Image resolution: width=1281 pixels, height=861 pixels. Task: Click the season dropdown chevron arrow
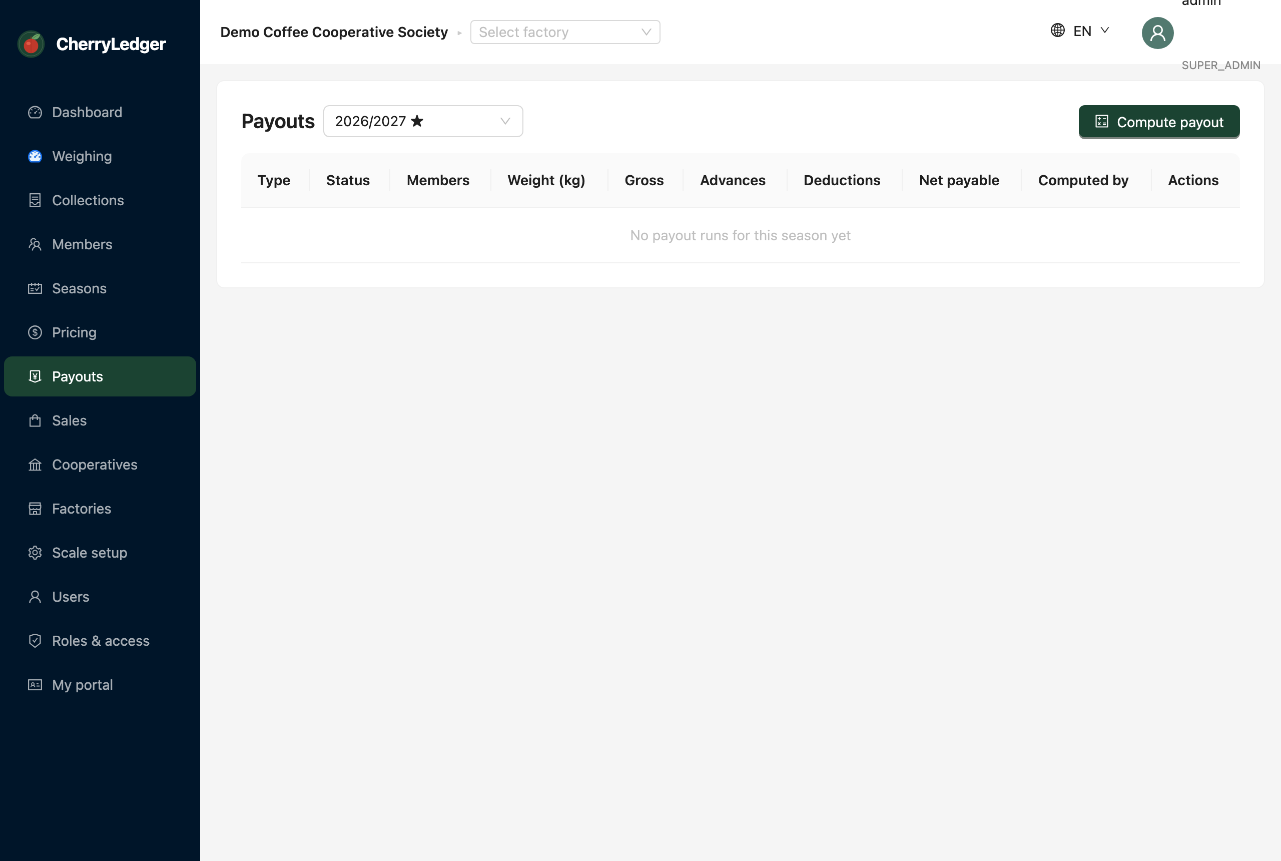[x=505, y=121]
